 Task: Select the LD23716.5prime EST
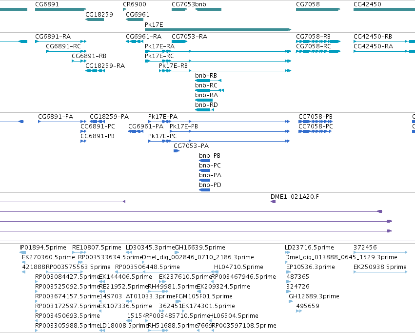click(287, 252)
